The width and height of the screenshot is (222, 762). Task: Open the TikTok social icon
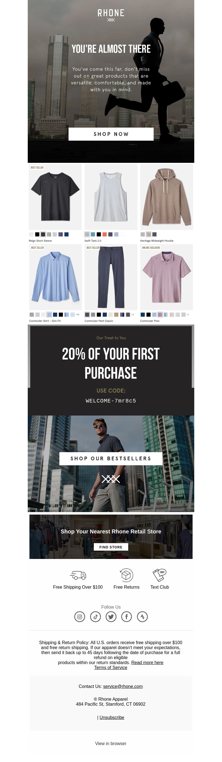click(95, 616)
